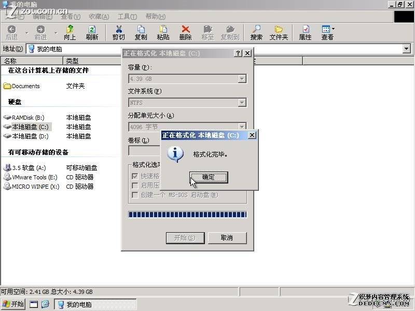The width and height of the screenshot is (415, 311).
Task: Click the 卷标 volume label field
Action: (x=145, y=151)
